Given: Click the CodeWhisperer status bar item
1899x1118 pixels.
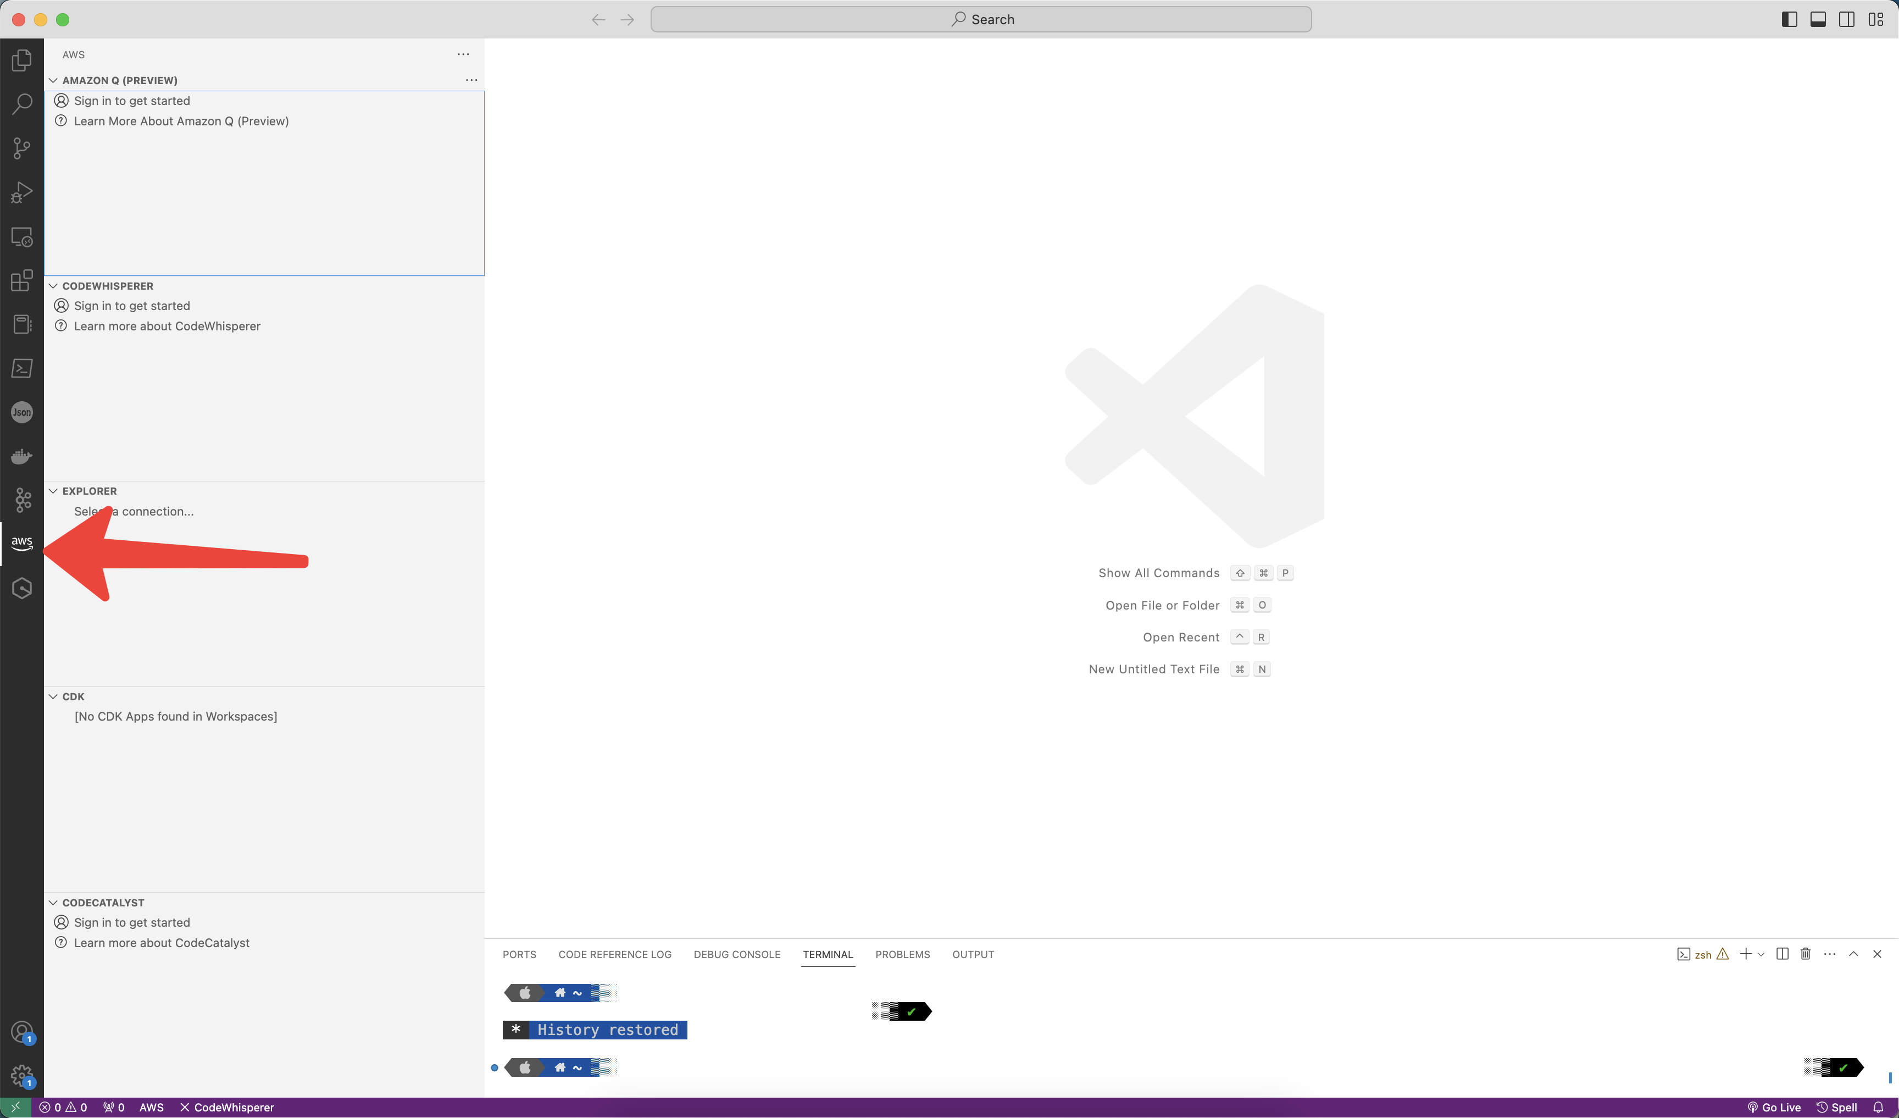Looking at the screenshot, I should click(227, 1106).
